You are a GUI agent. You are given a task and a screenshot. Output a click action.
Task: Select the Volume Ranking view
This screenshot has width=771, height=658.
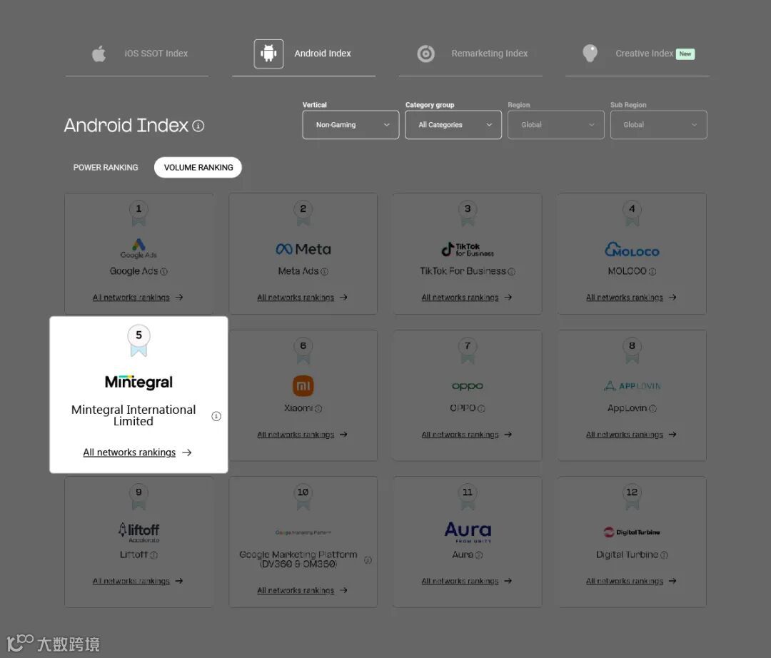coord(198,168)
